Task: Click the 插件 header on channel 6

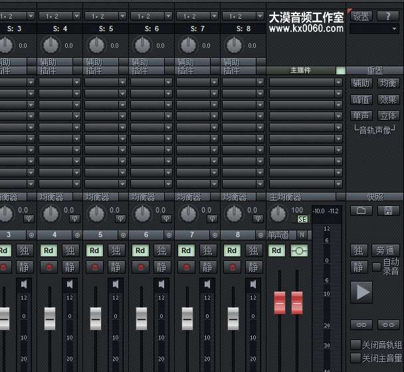Action: [x=147, y=70]
